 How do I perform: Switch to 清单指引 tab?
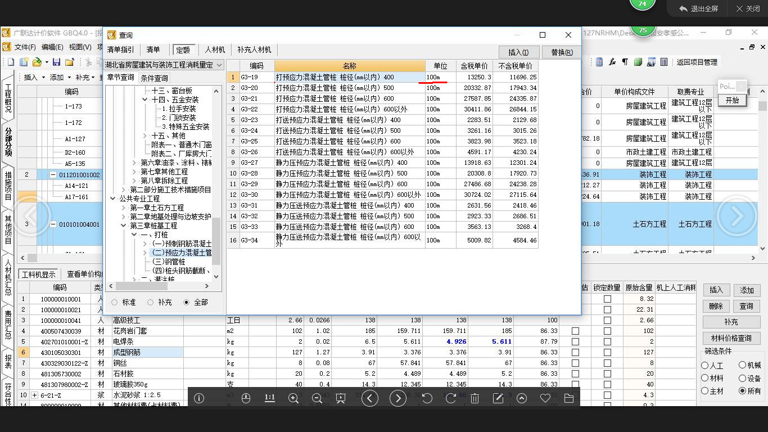[121, 50]
